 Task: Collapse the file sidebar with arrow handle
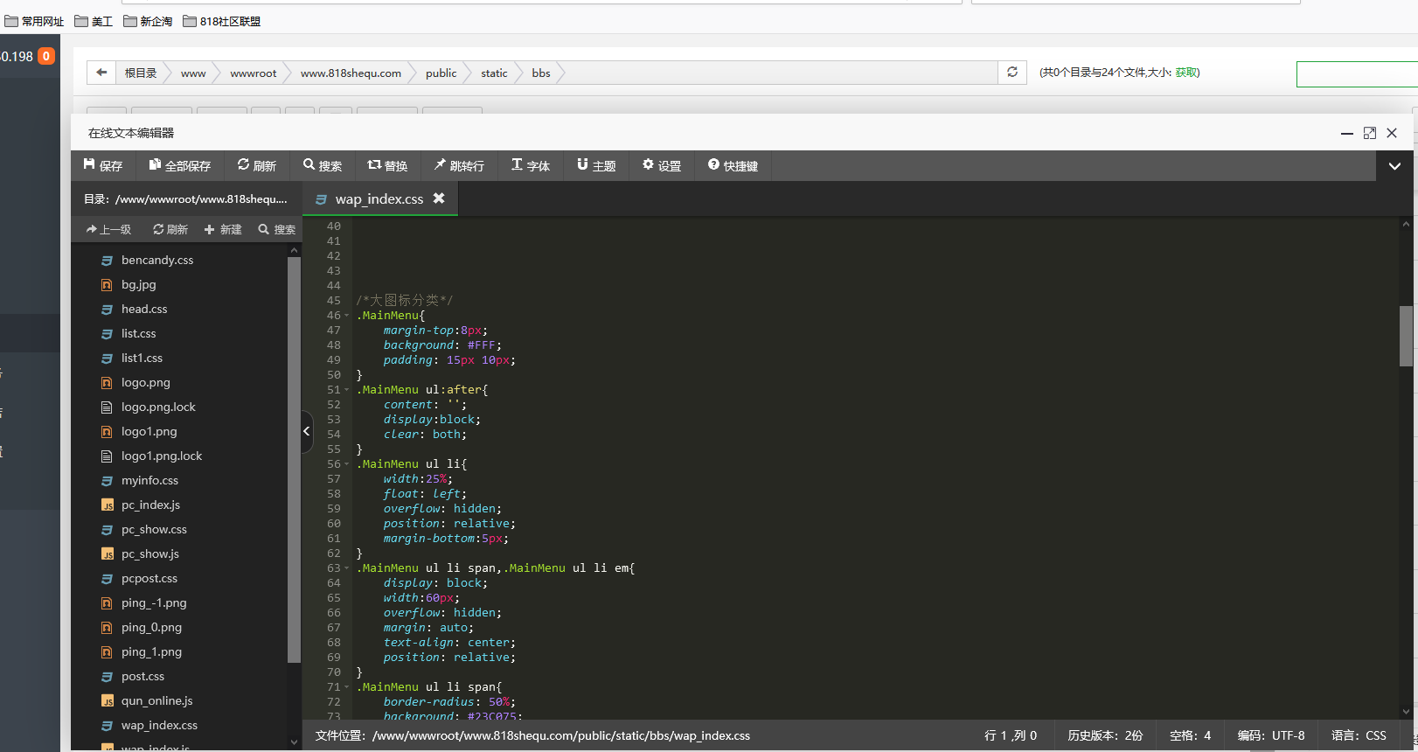[x=307, y=431]
